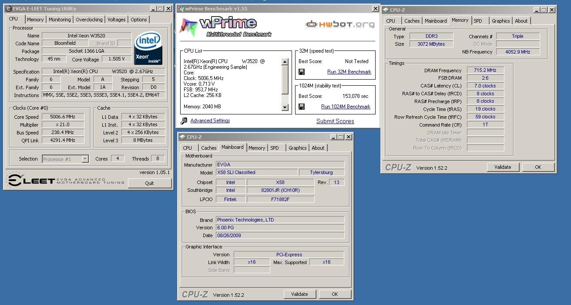
Task: Click the FSB:DRAM 2:6 value
Action: (x=485, y=78)
